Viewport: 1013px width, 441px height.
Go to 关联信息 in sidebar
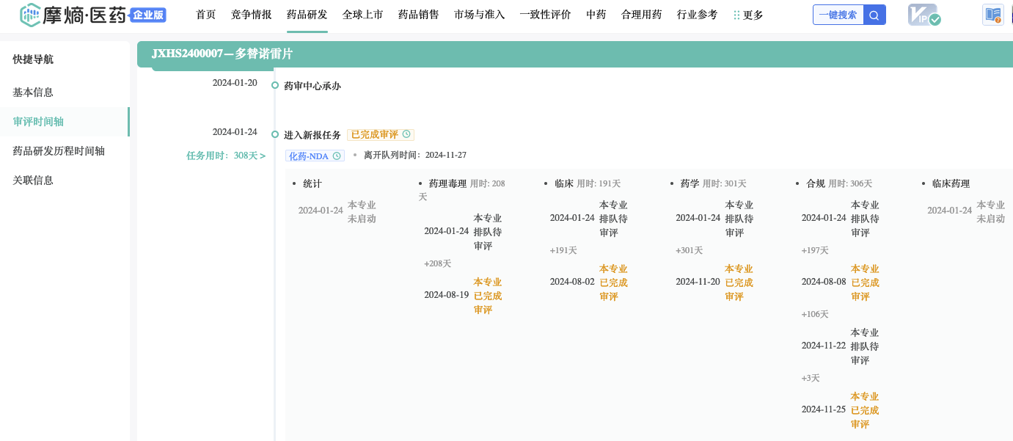[x=33, y=180]
